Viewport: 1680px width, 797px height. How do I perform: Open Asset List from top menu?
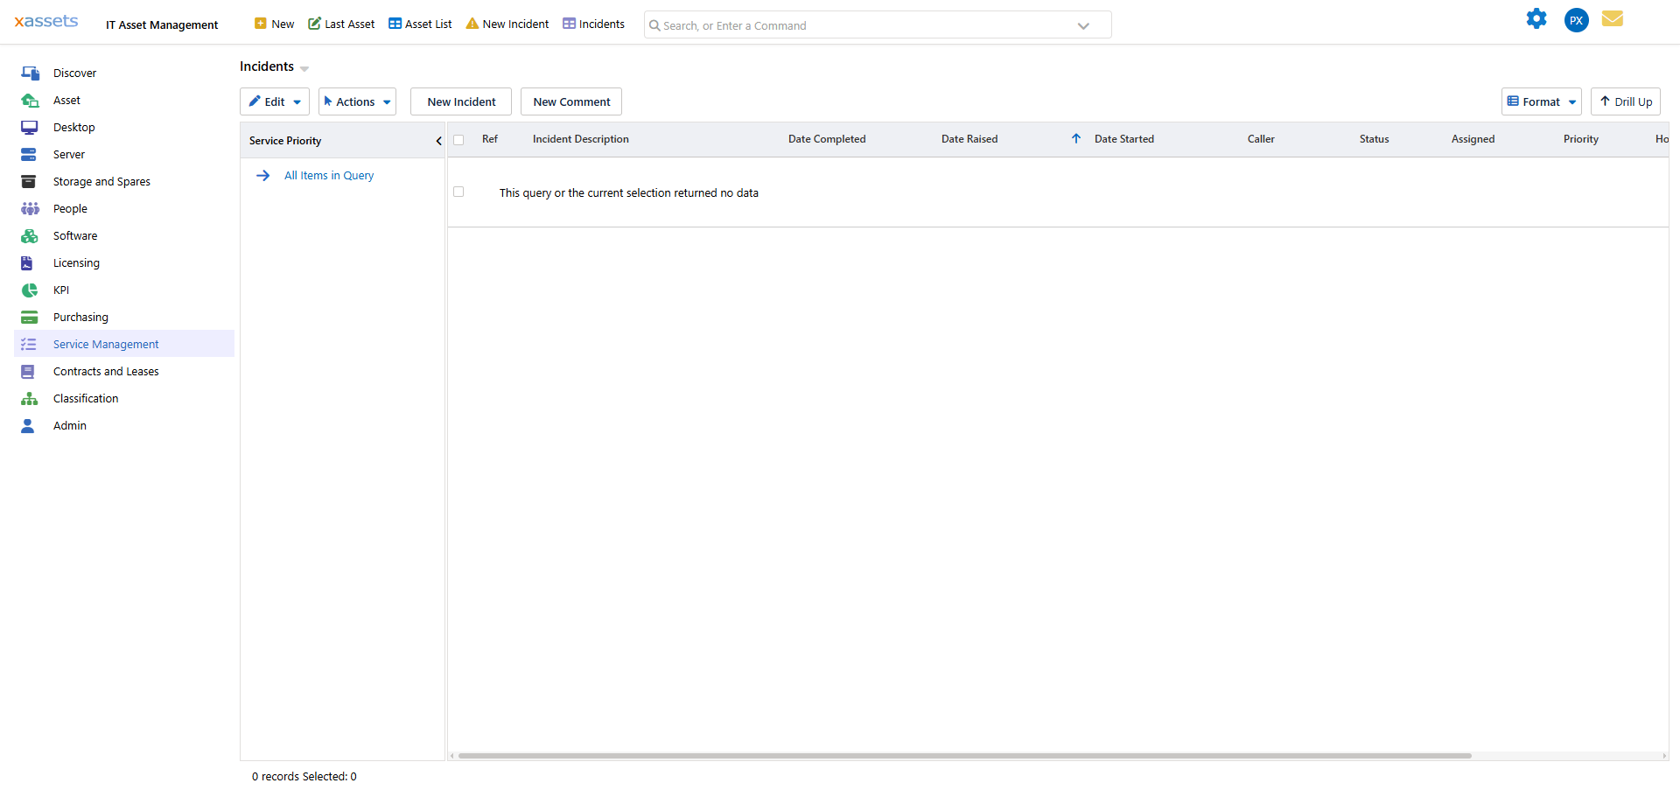click(x=420, y=24)
